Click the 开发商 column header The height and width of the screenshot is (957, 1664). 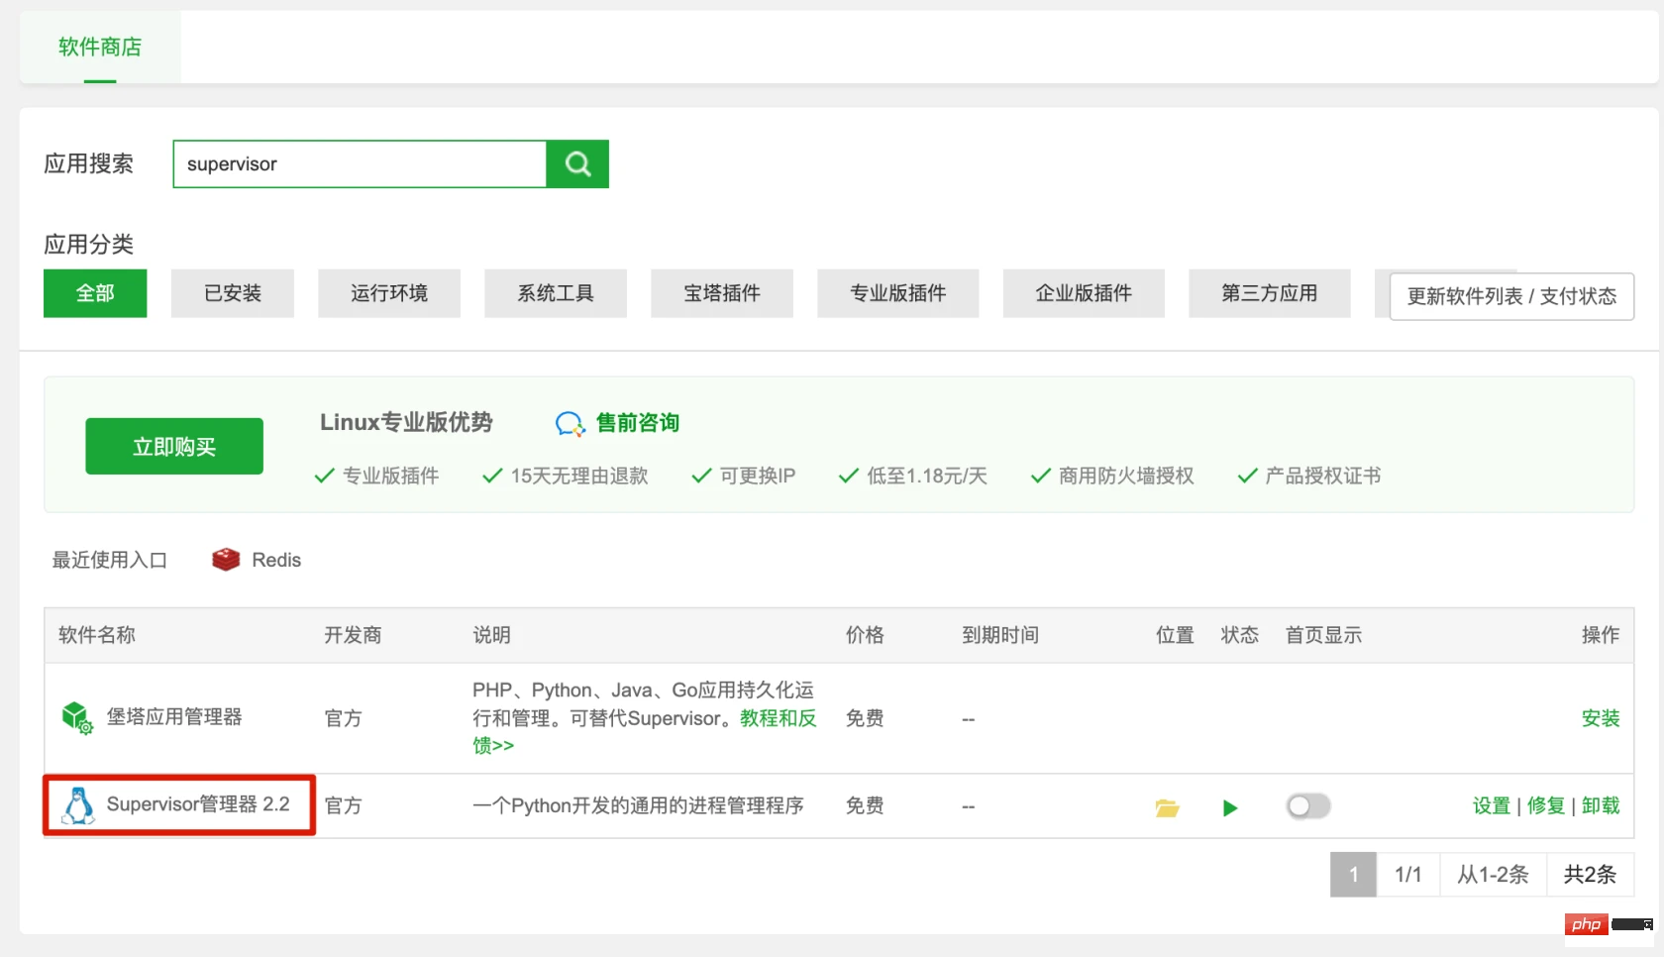click(353, 635)
